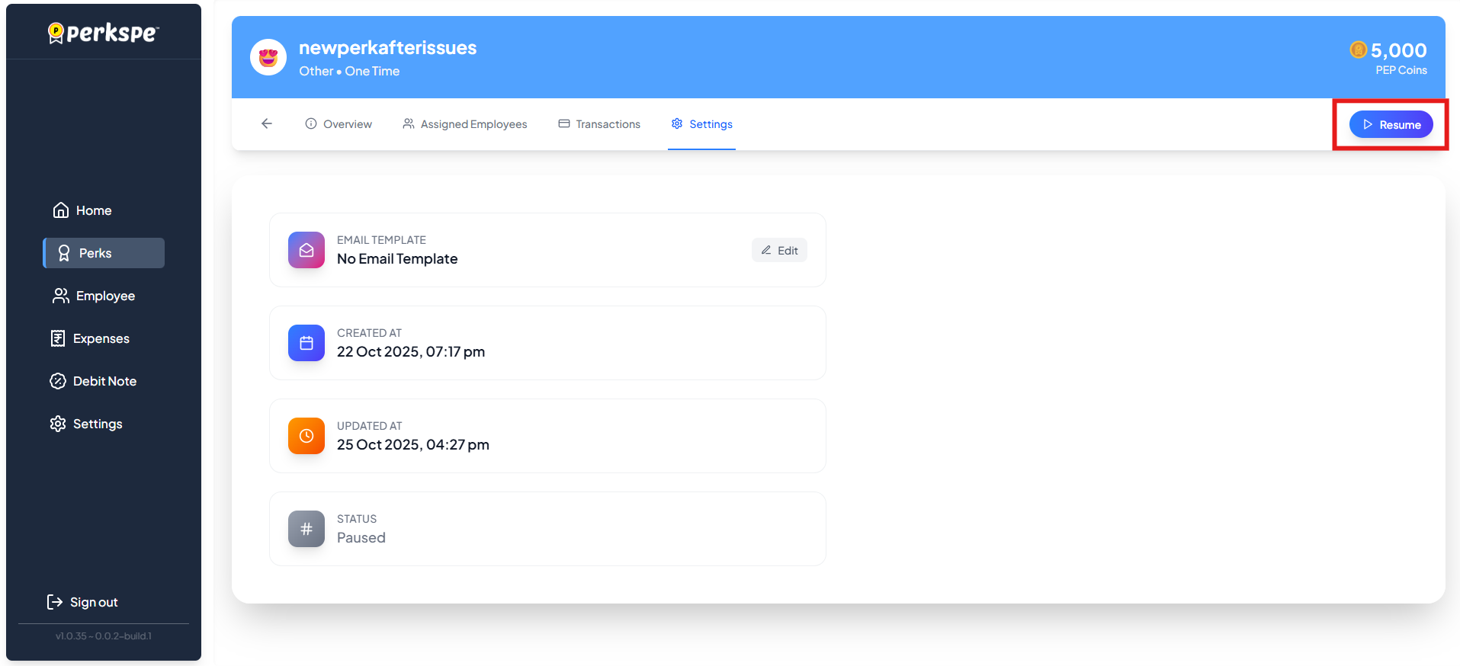Click the email template envelope icon
The image size is (1460, 666).
coord(306,250)
